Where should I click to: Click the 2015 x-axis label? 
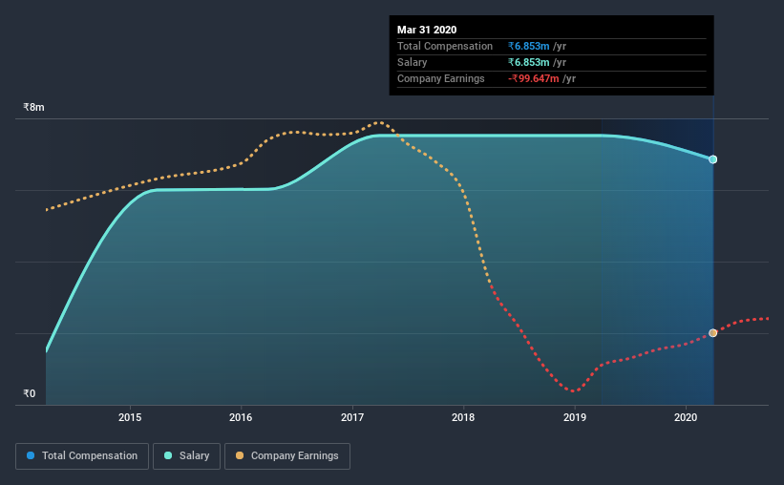(x=130, y=417)
